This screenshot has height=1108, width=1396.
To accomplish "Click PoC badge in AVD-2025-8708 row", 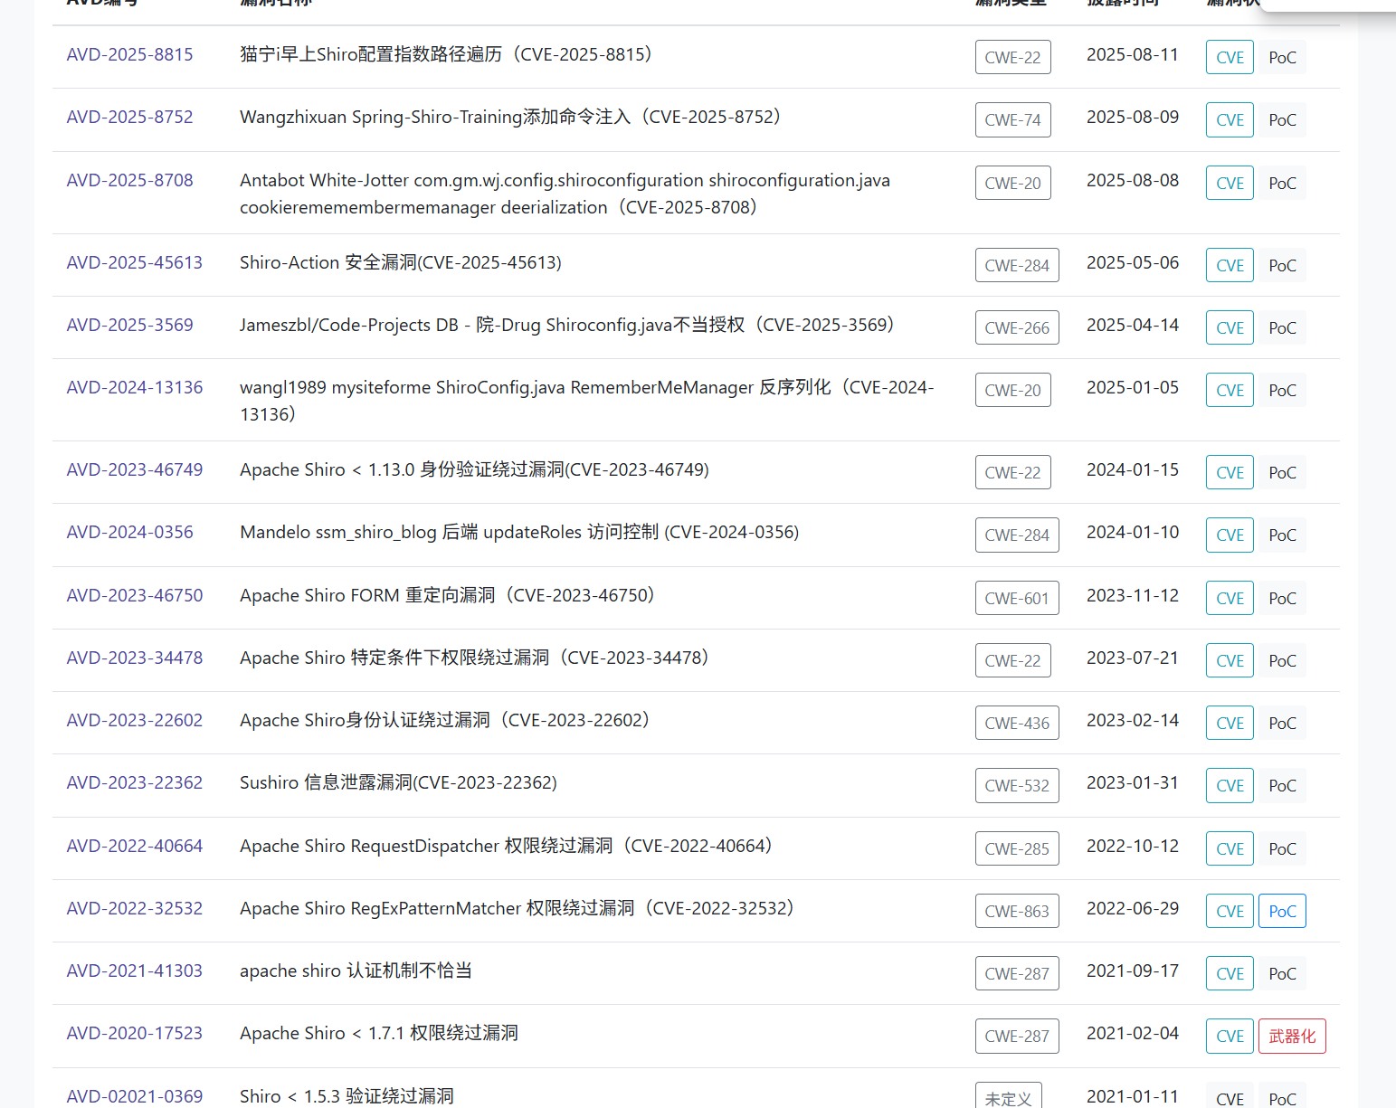I will click(1282, 183).
